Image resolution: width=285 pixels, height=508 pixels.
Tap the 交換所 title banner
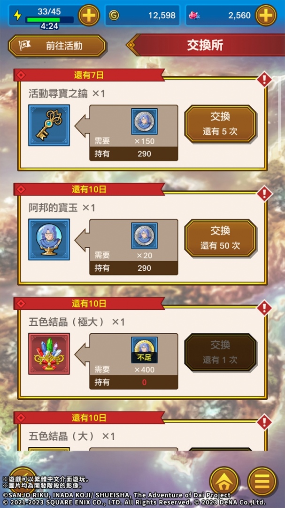click(206, 45)
